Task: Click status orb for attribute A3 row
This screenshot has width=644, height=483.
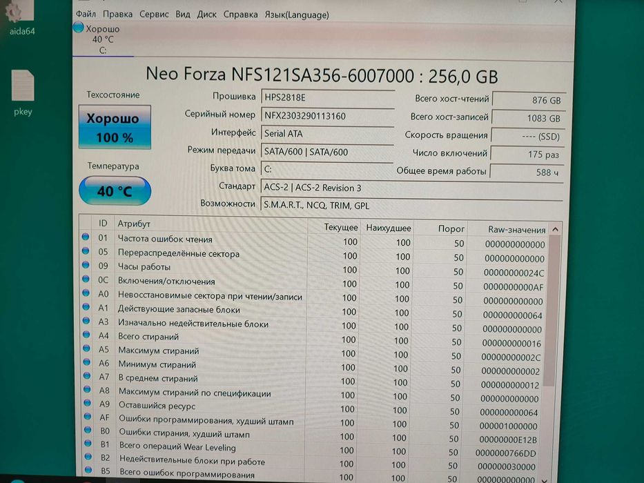Action: (x=86, y=321)
